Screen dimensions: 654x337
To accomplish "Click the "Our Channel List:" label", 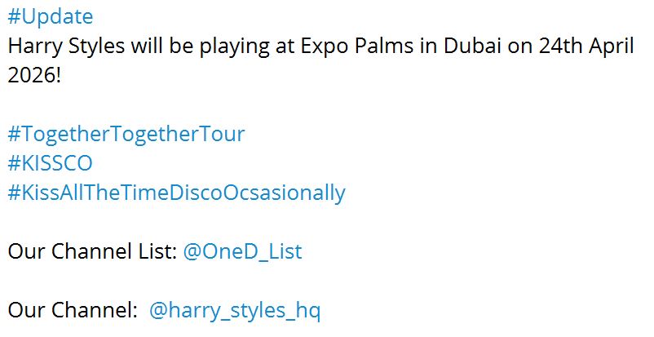I will tap(92, 252).
